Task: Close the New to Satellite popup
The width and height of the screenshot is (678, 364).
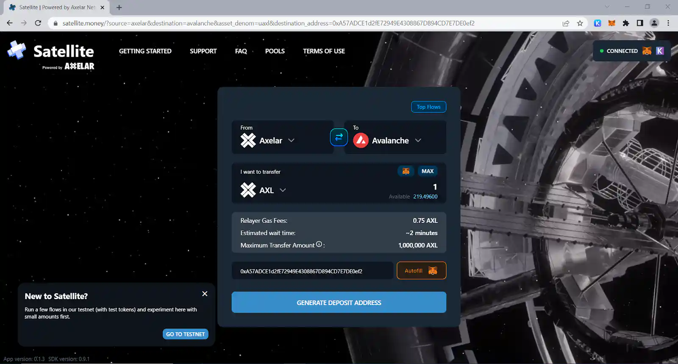Action: (x=205, y=294)
